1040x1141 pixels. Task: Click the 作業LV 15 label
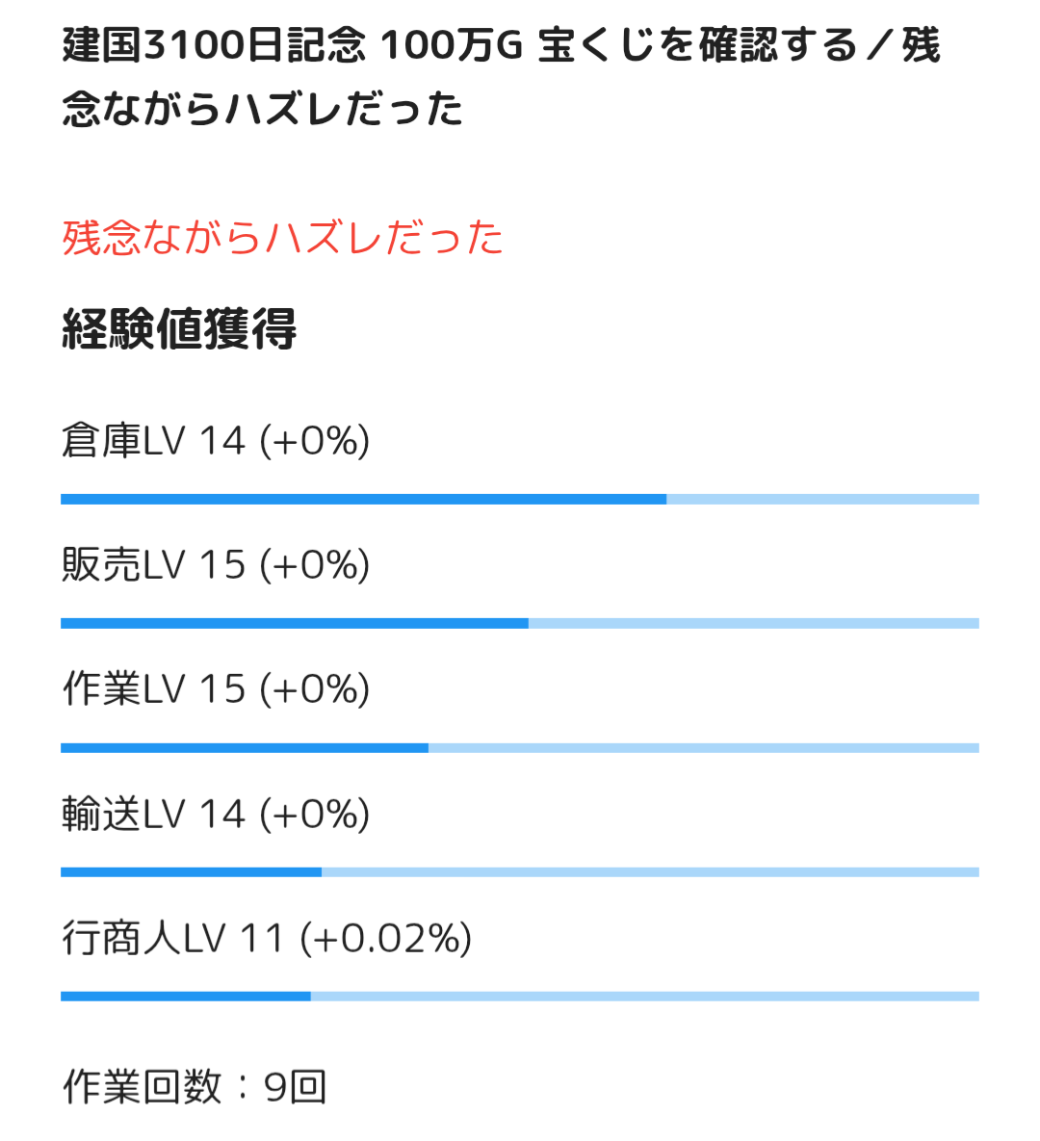pos(154,689)
